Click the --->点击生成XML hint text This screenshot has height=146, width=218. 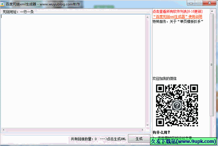click(x=113, y=139)
